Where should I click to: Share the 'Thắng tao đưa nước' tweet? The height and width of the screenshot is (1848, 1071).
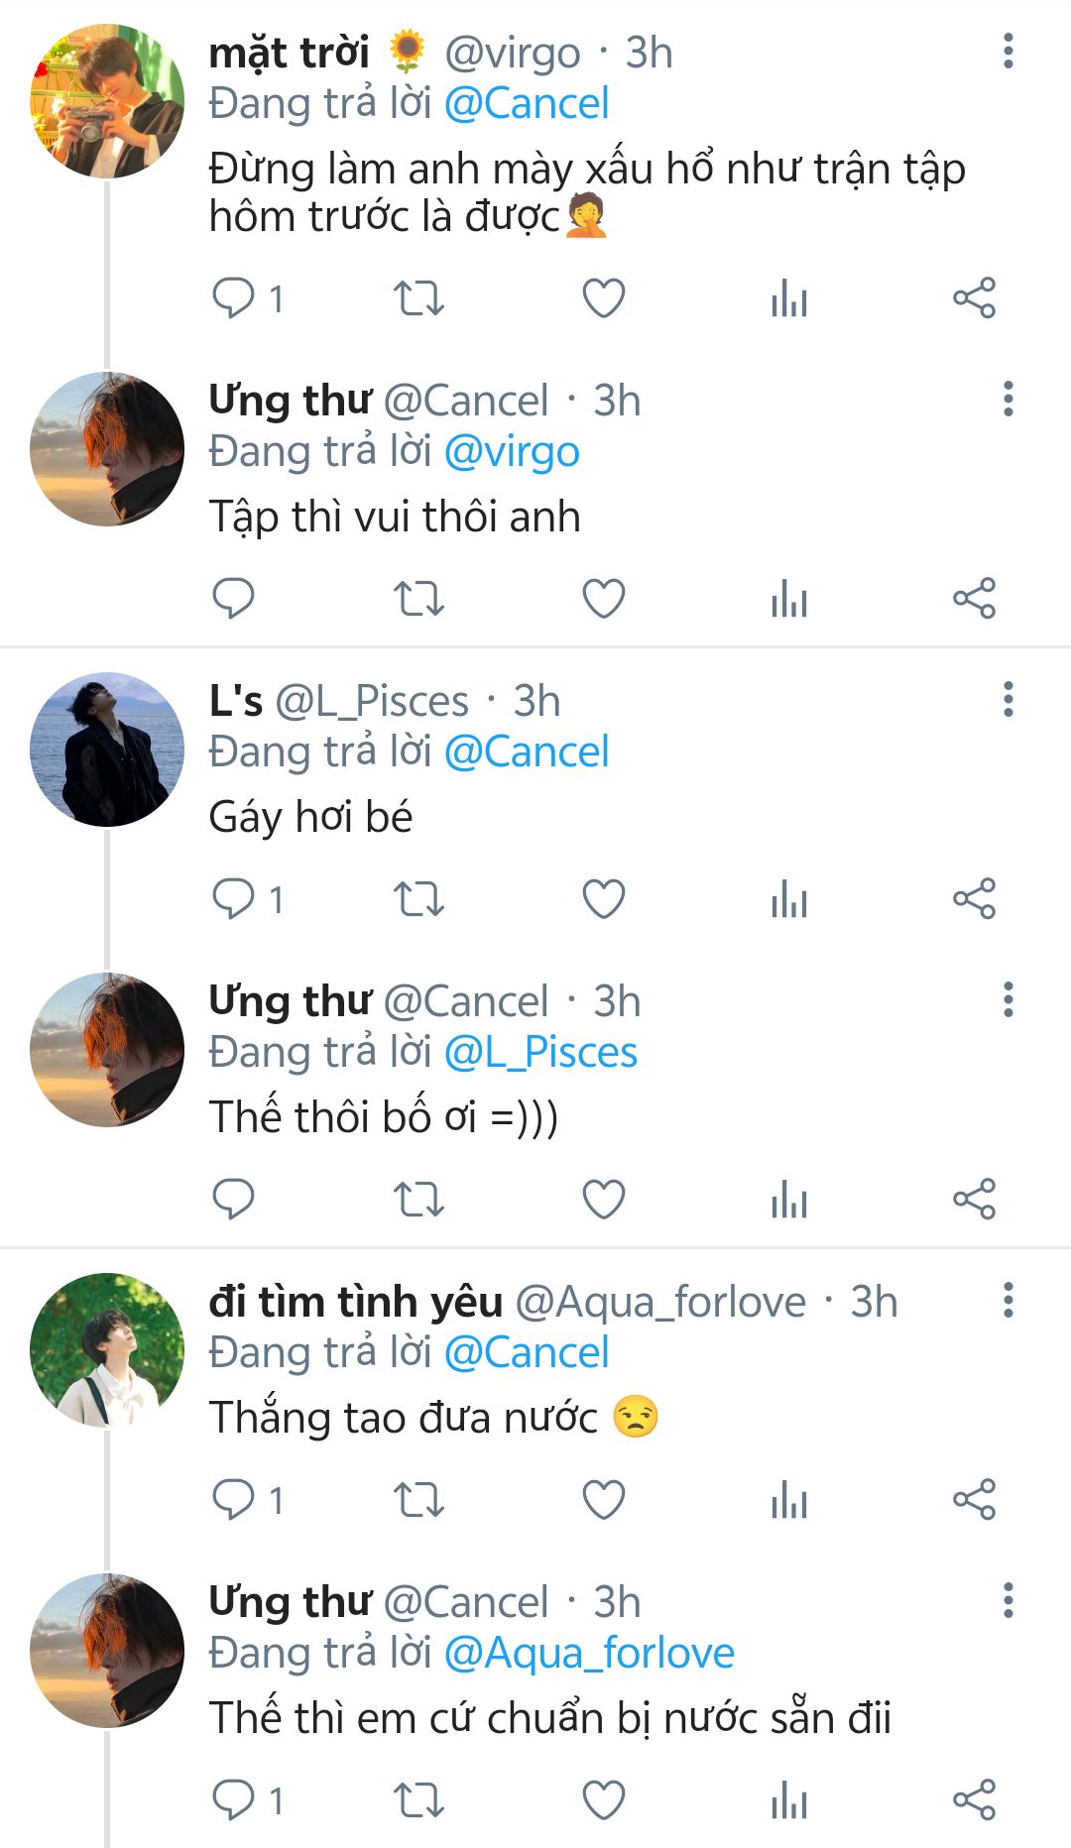pos(974,1500)
